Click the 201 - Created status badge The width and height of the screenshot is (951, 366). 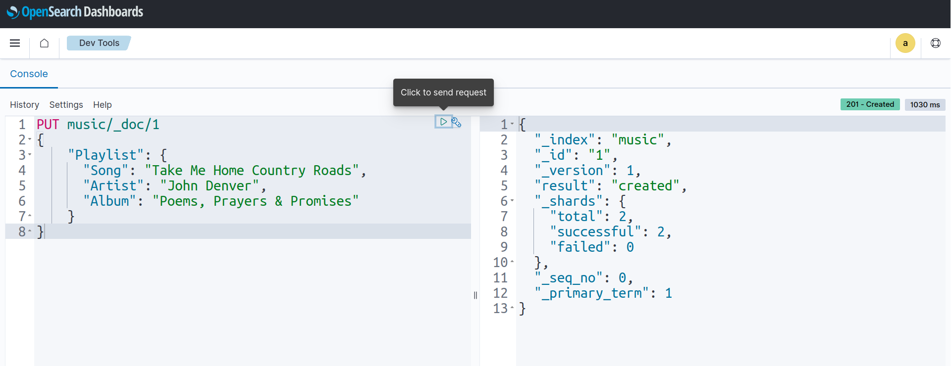(x=870, y=104)
